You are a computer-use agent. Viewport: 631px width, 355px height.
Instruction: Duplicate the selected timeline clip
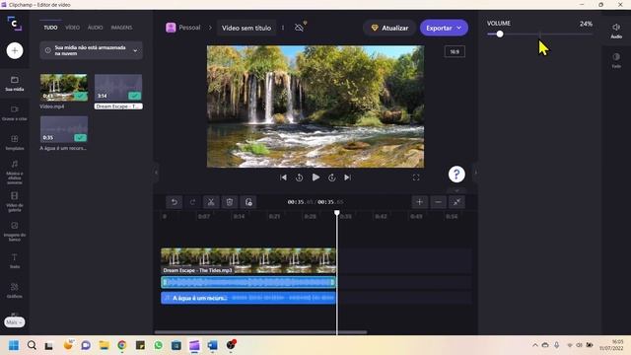(x=248, y=202)
